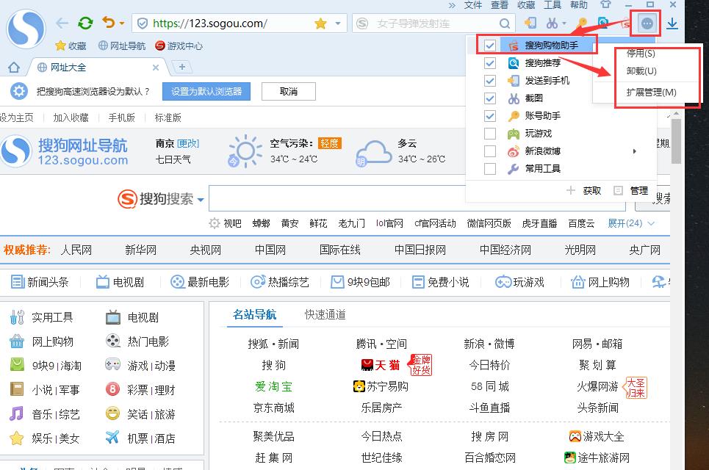Open 人民网 link
Viewport: 709px width, 470px height.
click(x=76, y=250)
